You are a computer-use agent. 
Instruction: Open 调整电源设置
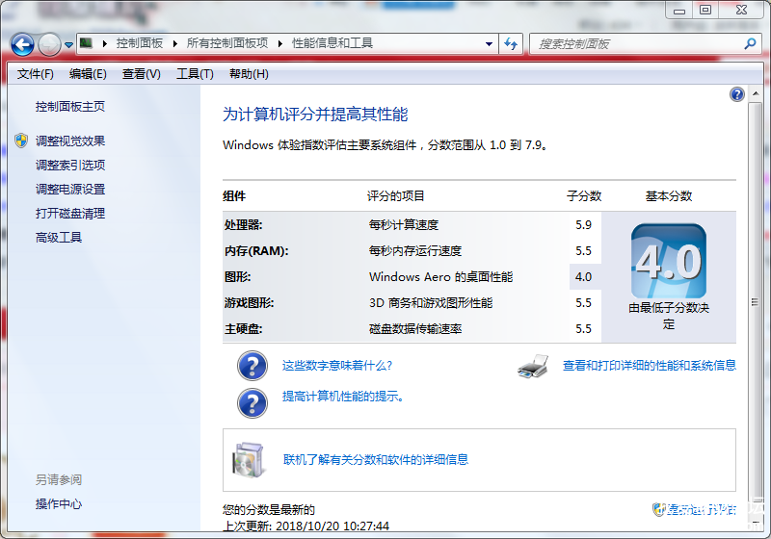pyautogui.click(x=69, y=190)
